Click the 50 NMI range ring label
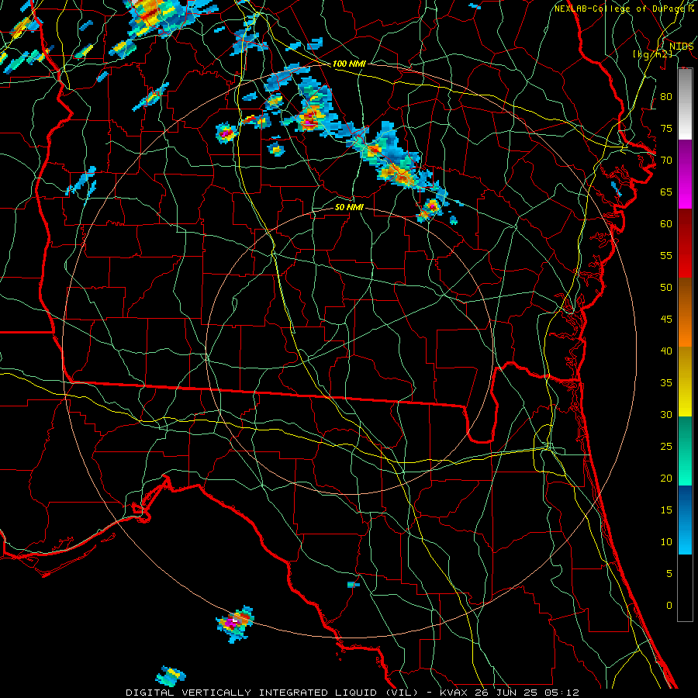The width and height of the screenshot is (698, 698). click(x=349, y=207)
